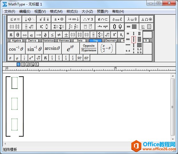Open relational symbols palette ≤≠≈
Image resolution: width=178 pixels, height=154 pixels.
[15, 19]
